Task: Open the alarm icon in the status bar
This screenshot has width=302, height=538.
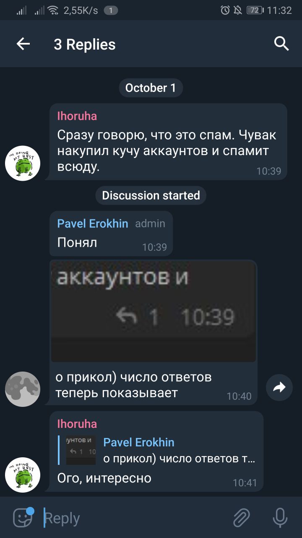Action: tap(225, 10)
